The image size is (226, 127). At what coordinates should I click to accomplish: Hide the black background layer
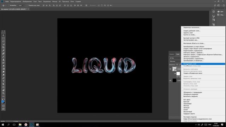coord(170,80)
